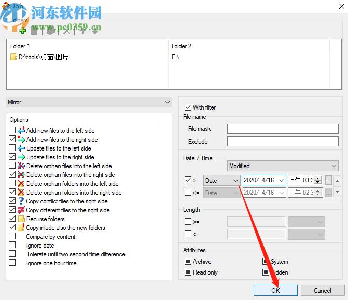Open the Modified date type dropdown
348x300 pixels.
[x=283, y=166]
